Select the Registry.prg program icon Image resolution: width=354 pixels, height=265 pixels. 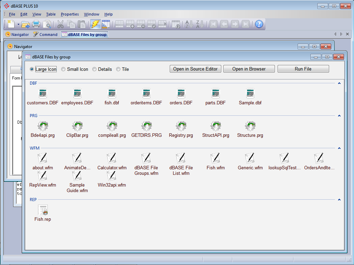[x=181, y=126]
